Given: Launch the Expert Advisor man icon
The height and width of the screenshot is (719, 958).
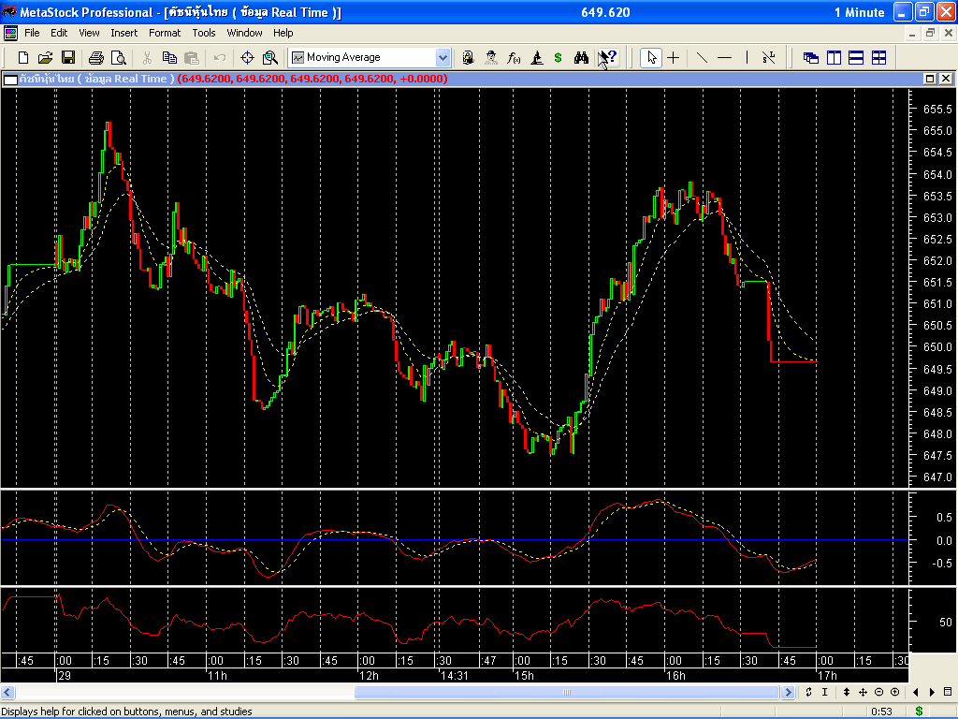Looking at the screenshot, I should point(490,57).
